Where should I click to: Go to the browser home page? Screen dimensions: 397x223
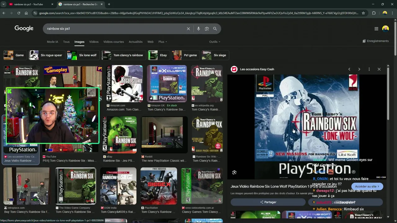tap(26, 13)
